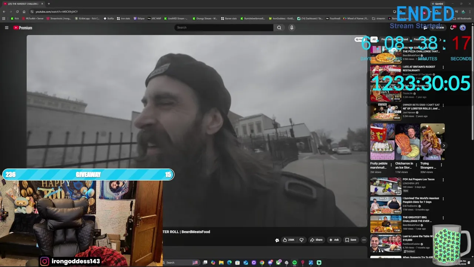Select Food challenges filter chip
Screen dimensions: 474x267
pos(423,39)
